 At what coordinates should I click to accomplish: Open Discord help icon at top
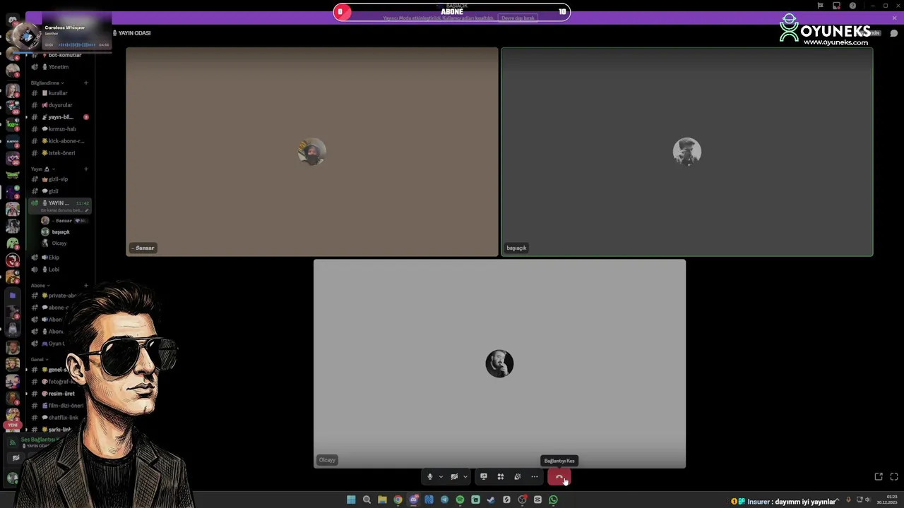(852, 6)
